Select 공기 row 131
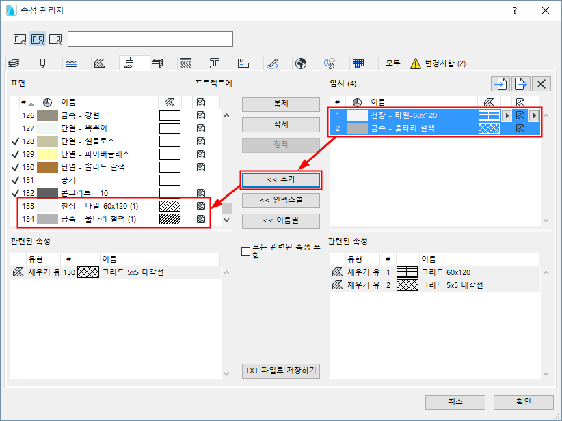562x421 pixels. [x=116, y=180]
